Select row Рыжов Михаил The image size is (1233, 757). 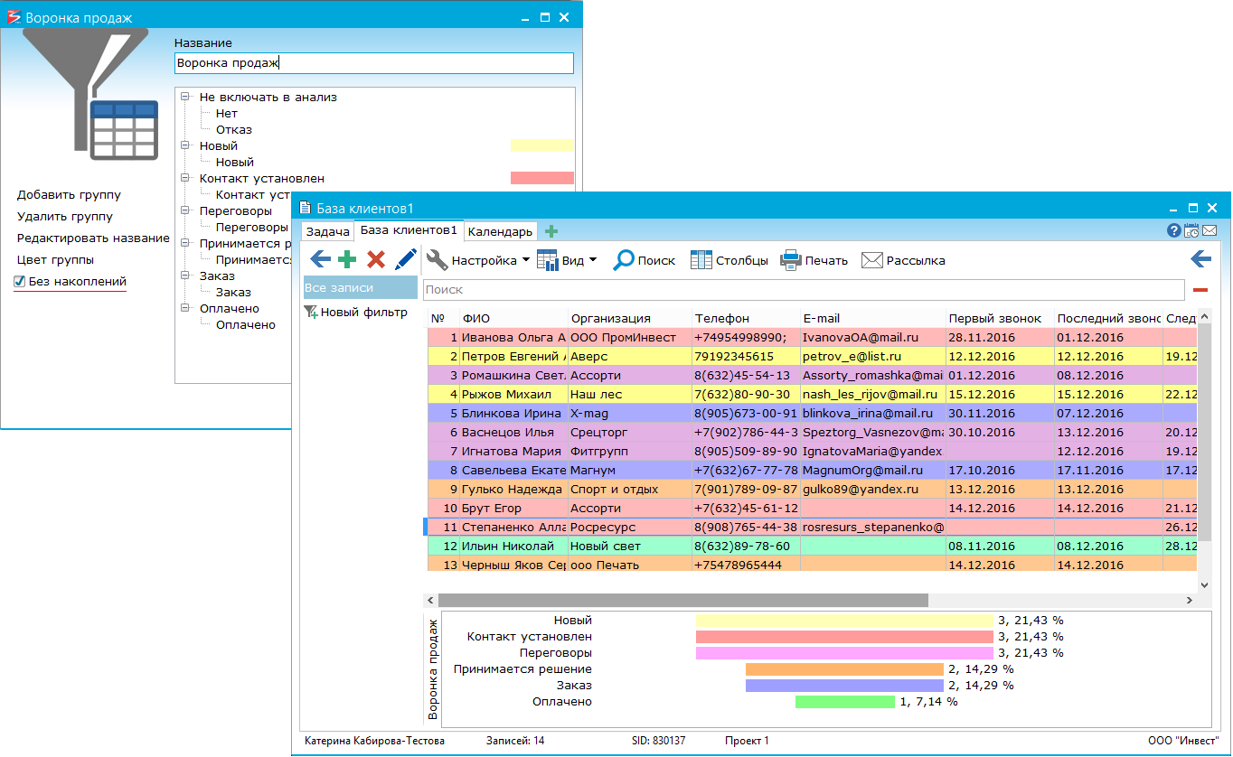click(x=813, y=394)
